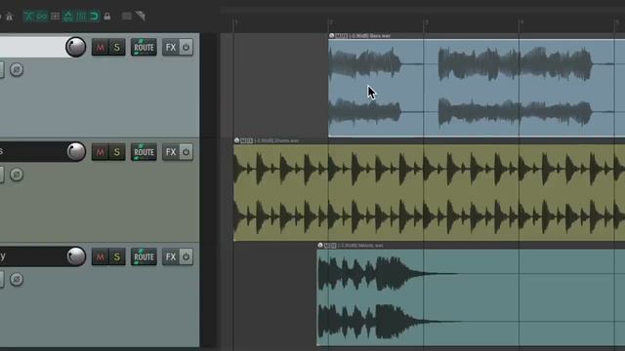This screenshot has width=625, height=351.
Task: Open ROUTE for the Melody track
Action: (x=144, y=256)
